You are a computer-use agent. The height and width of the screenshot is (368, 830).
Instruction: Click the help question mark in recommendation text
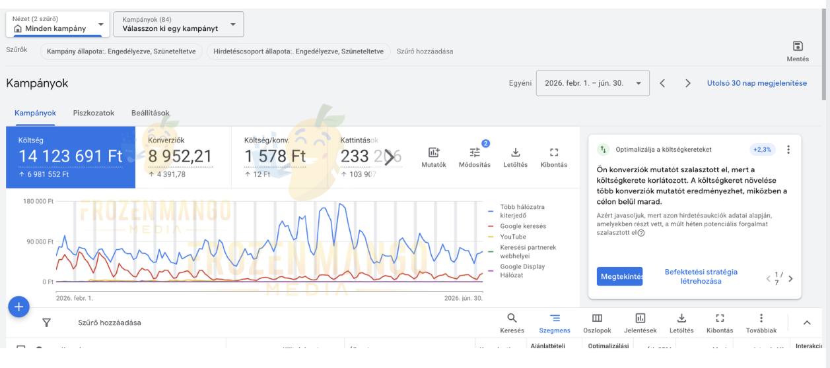(x=641, y=233)
